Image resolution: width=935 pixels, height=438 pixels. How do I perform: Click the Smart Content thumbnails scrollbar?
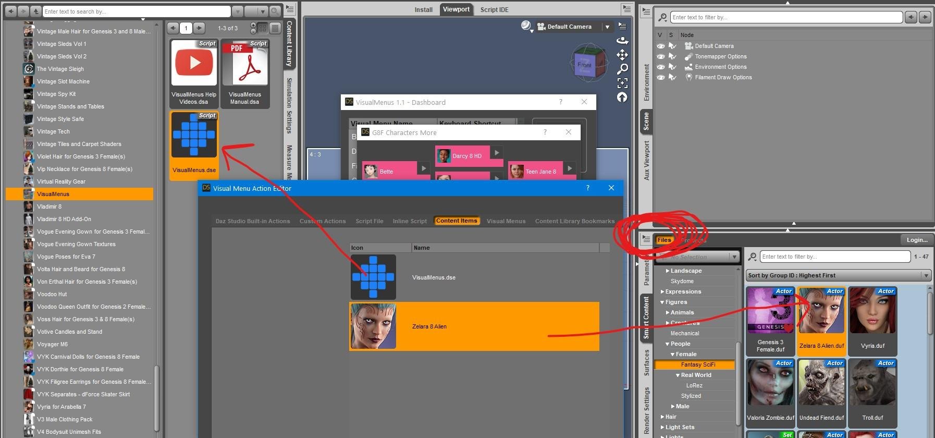[x=930, y=313]
